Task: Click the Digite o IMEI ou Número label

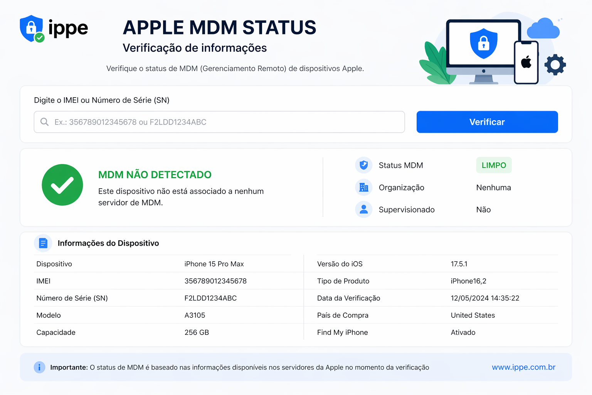Action: click(102, 100)
